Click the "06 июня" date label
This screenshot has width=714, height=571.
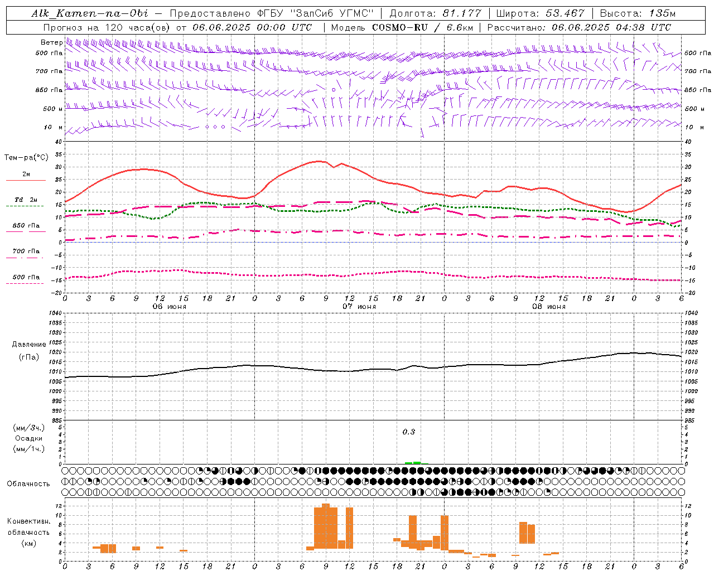click(170, 307)
